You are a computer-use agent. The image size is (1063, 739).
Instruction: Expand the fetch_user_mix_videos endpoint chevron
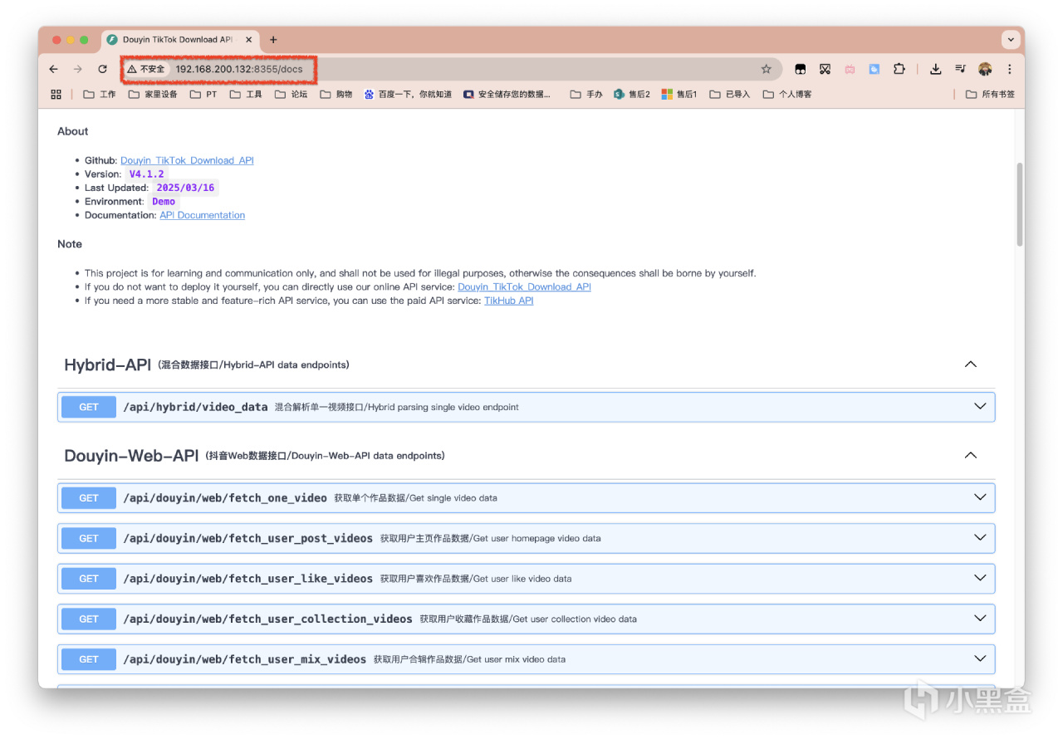980,658
